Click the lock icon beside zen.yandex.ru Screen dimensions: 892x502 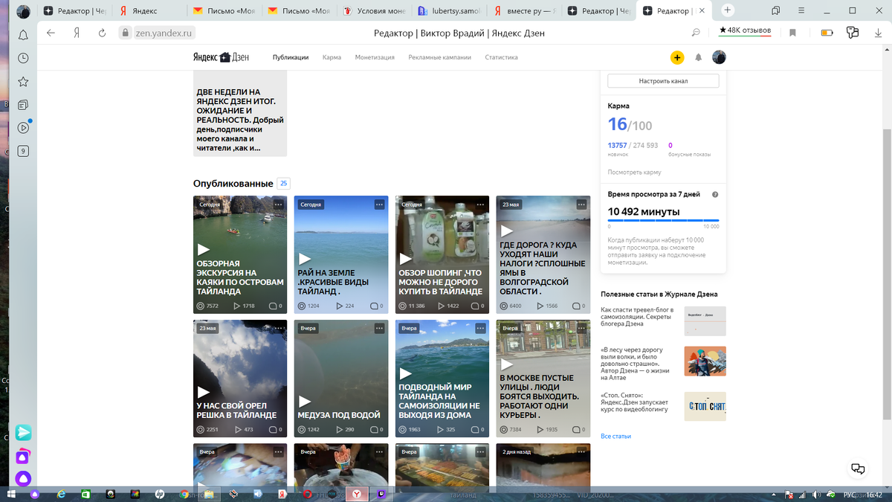(x=125, y=33)
